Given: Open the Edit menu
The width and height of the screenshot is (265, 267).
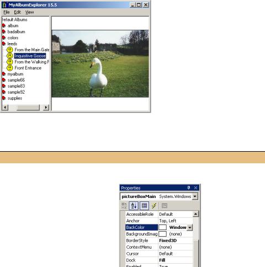Looking at the screenshot, I should tap(17, 12).
